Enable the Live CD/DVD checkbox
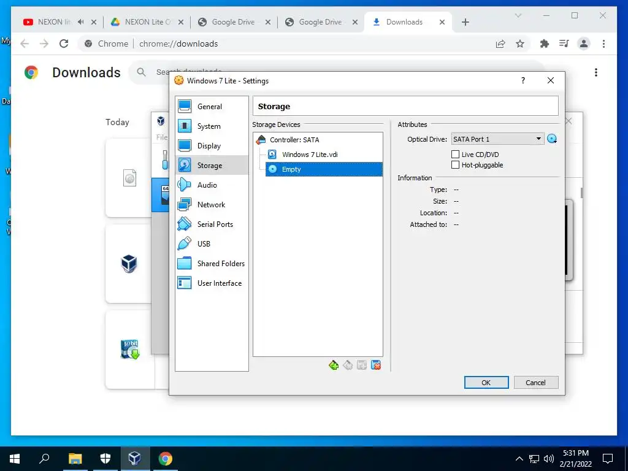Viewport: 628px width, 471px height. (x=455, y=154)
